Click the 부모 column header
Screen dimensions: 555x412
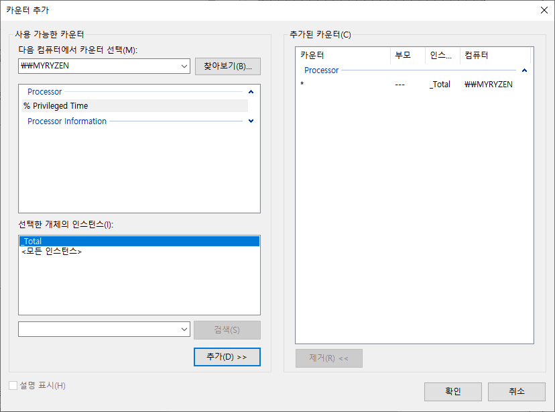coord(408,55)
